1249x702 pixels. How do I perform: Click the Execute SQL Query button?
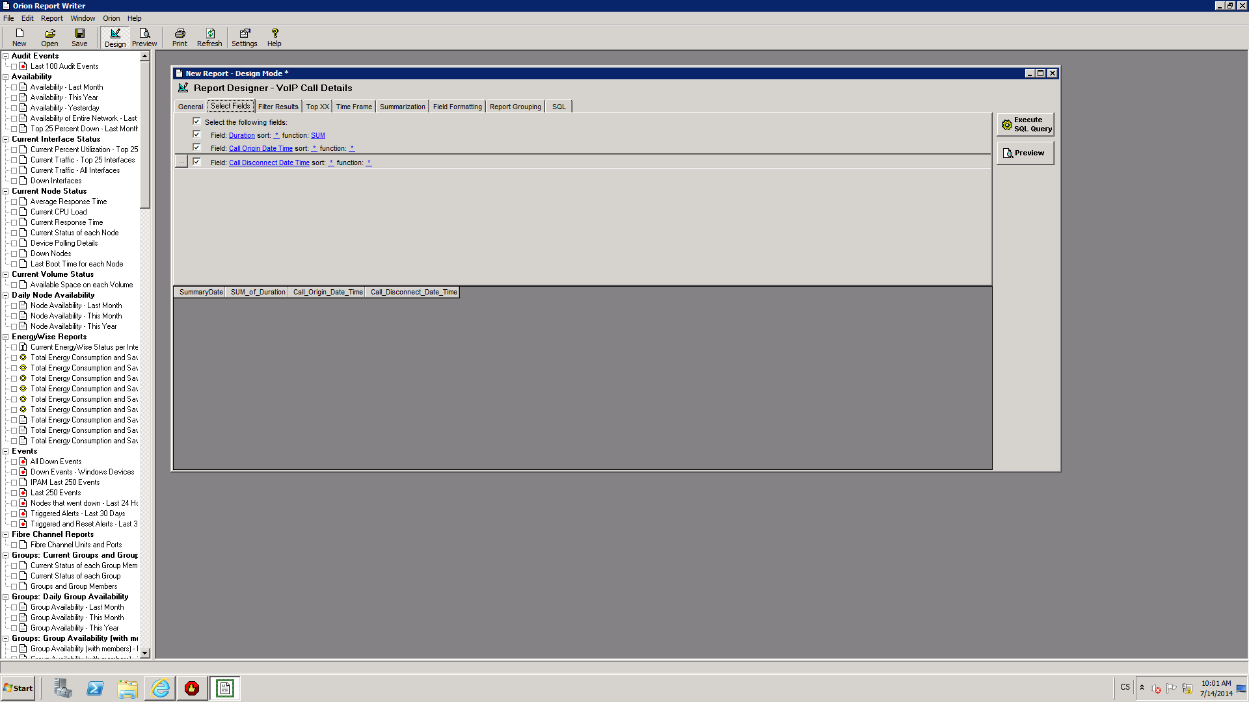pos(1025,124)
